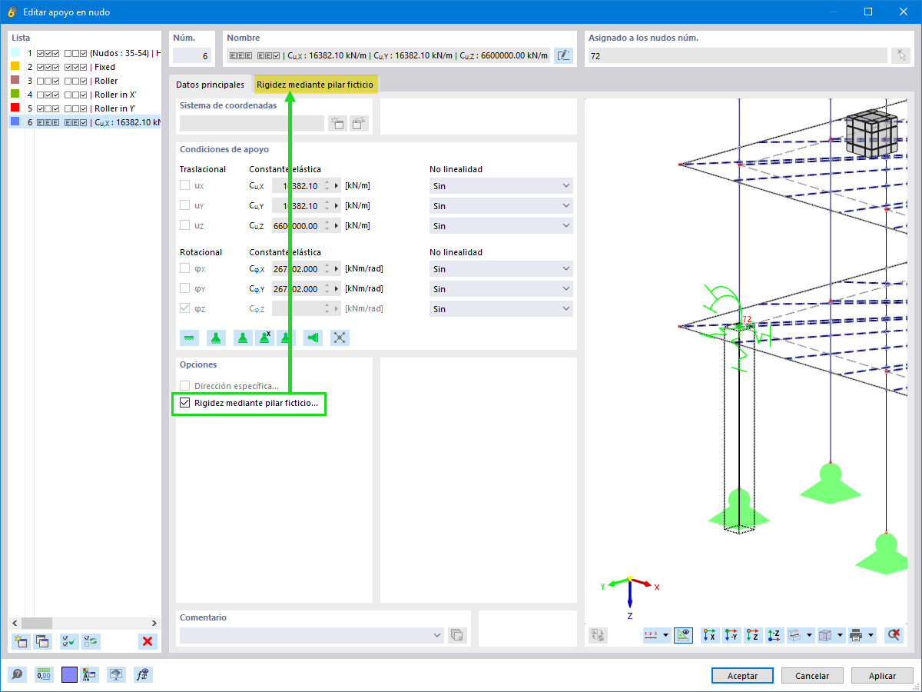Screen dimensions: 922x692
Task: Toggle the φY rotational checkbox
Action: coord(184,288)
